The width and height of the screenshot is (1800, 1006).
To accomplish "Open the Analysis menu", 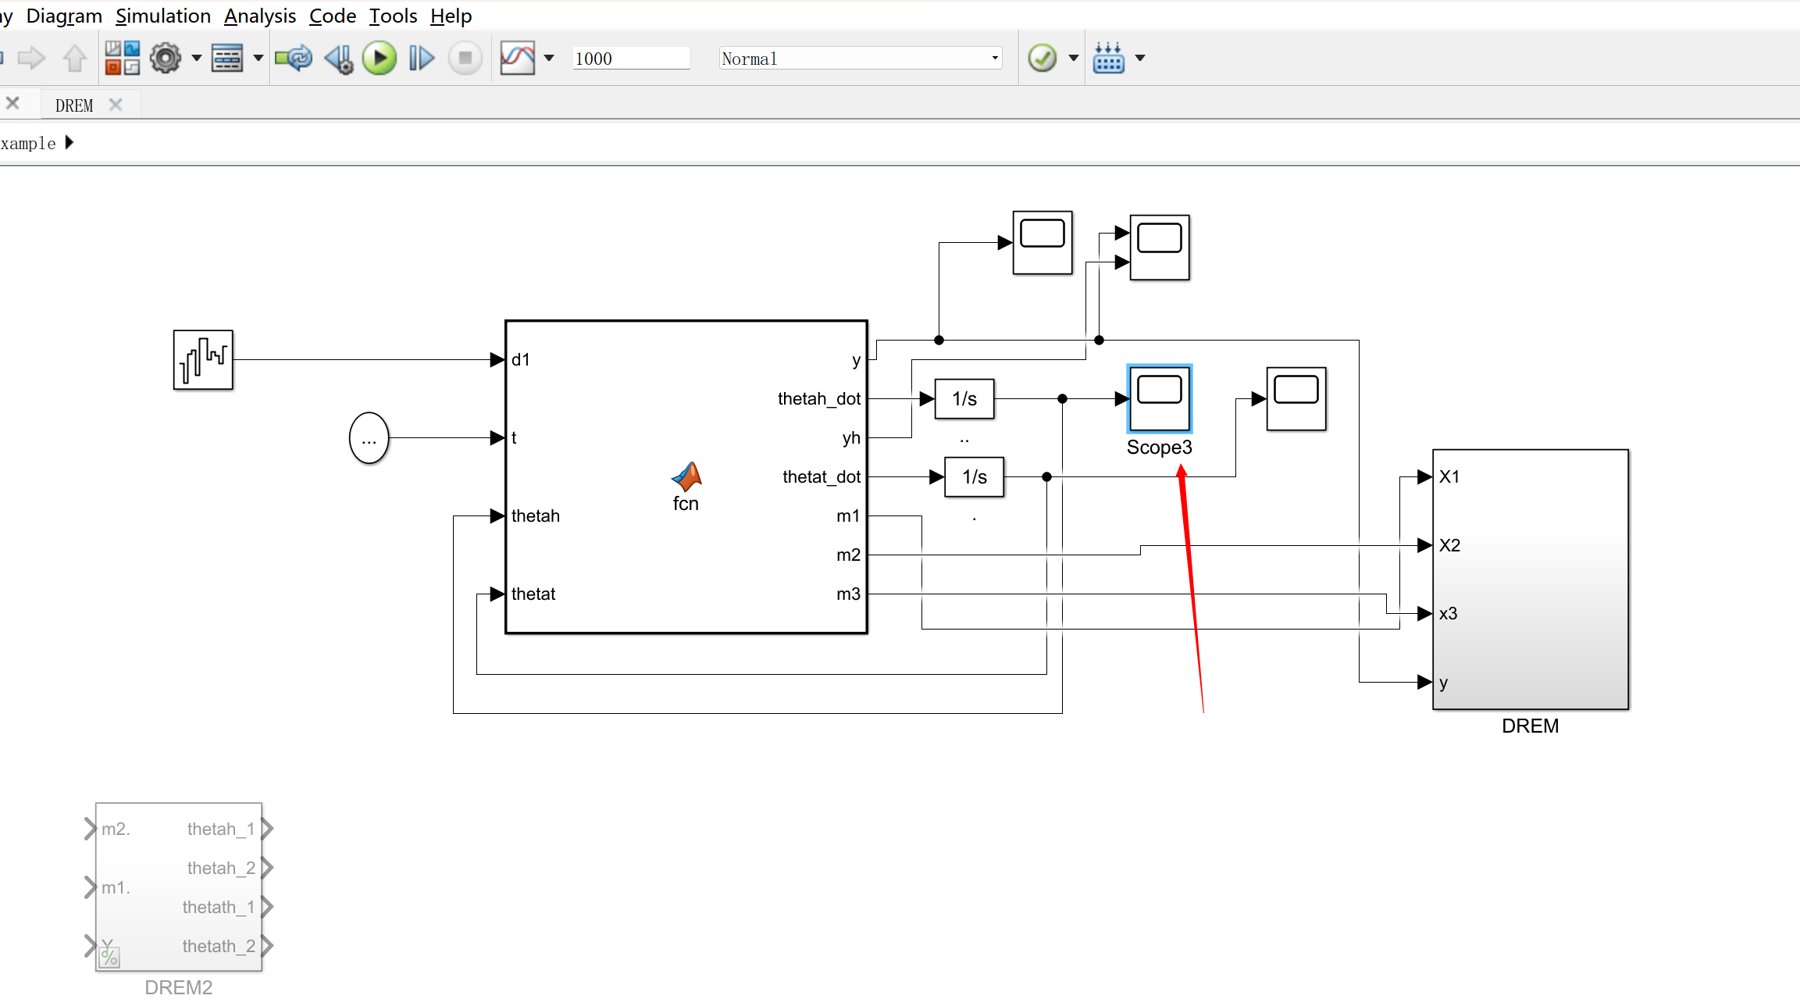I will (x=260, y=16).
